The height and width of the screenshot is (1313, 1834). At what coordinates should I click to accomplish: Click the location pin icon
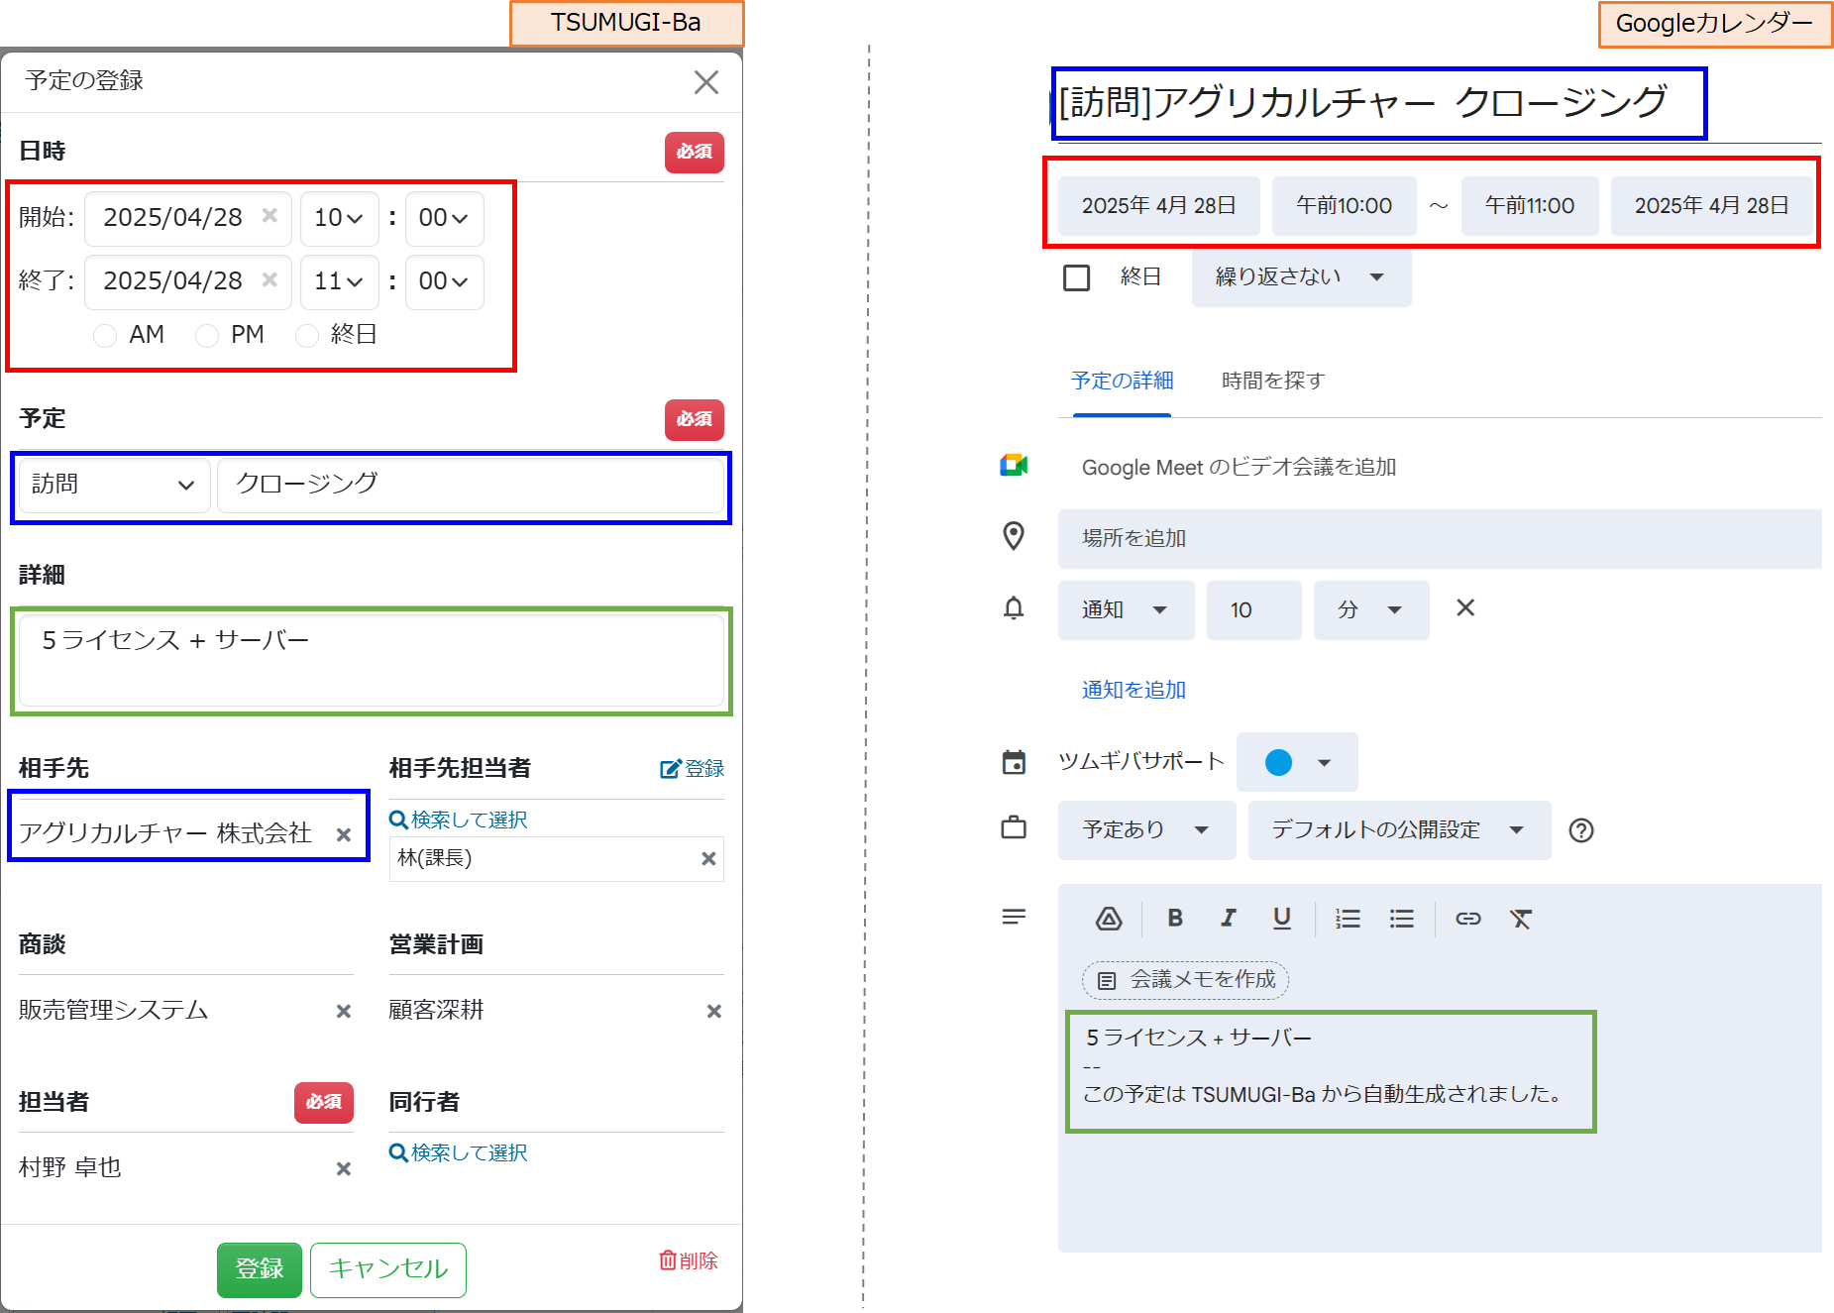click(1014, 536)
